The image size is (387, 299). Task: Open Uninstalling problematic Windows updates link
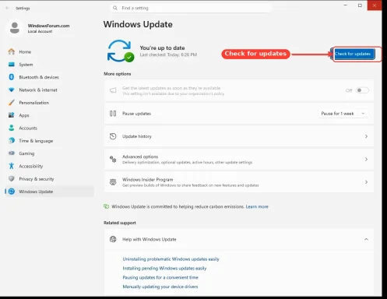point(171,259)
